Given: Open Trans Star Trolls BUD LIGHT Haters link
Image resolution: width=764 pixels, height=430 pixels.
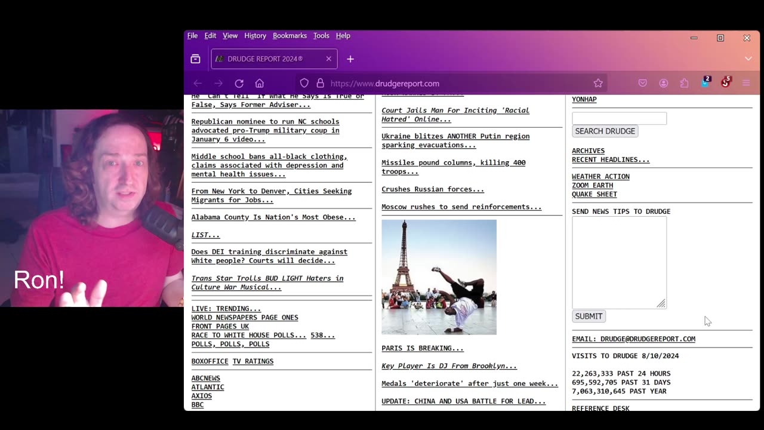Looking at the screenshot, I should pyautogui.click(x=267, y=282).
